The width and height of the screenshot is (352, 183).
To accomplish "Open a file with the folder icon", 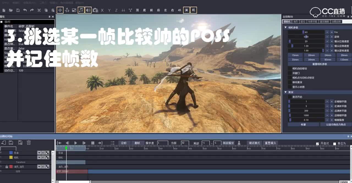I will (11, 10).
